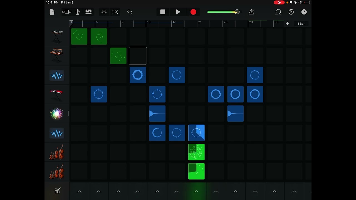
Task: Toggle the bright green cell in upper strings row
Action: coord(196,152)
